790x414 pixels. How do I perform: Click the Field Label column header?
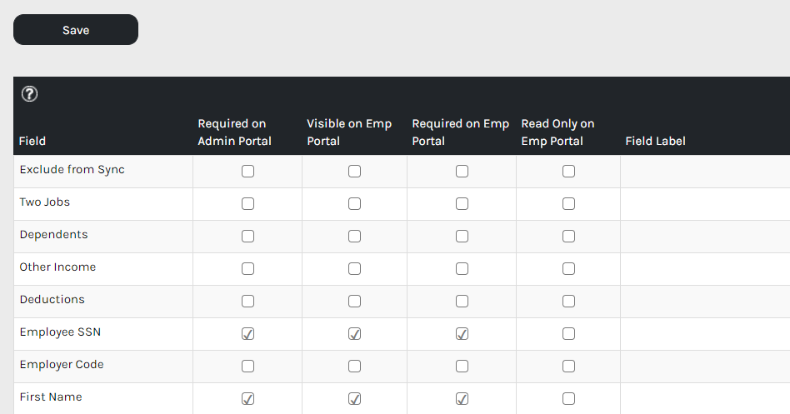[655, 142]
